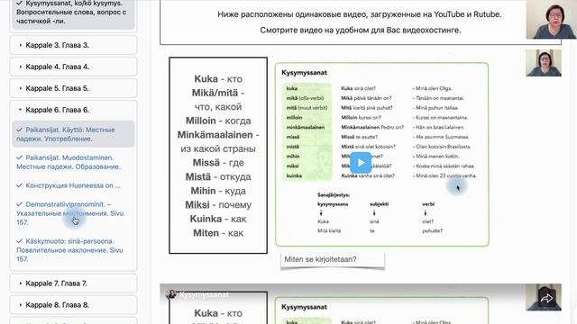Click channel avatar on second video header
Image resolution: width=577 pixels, height=324 pixels.
click(x=171, y=294)
